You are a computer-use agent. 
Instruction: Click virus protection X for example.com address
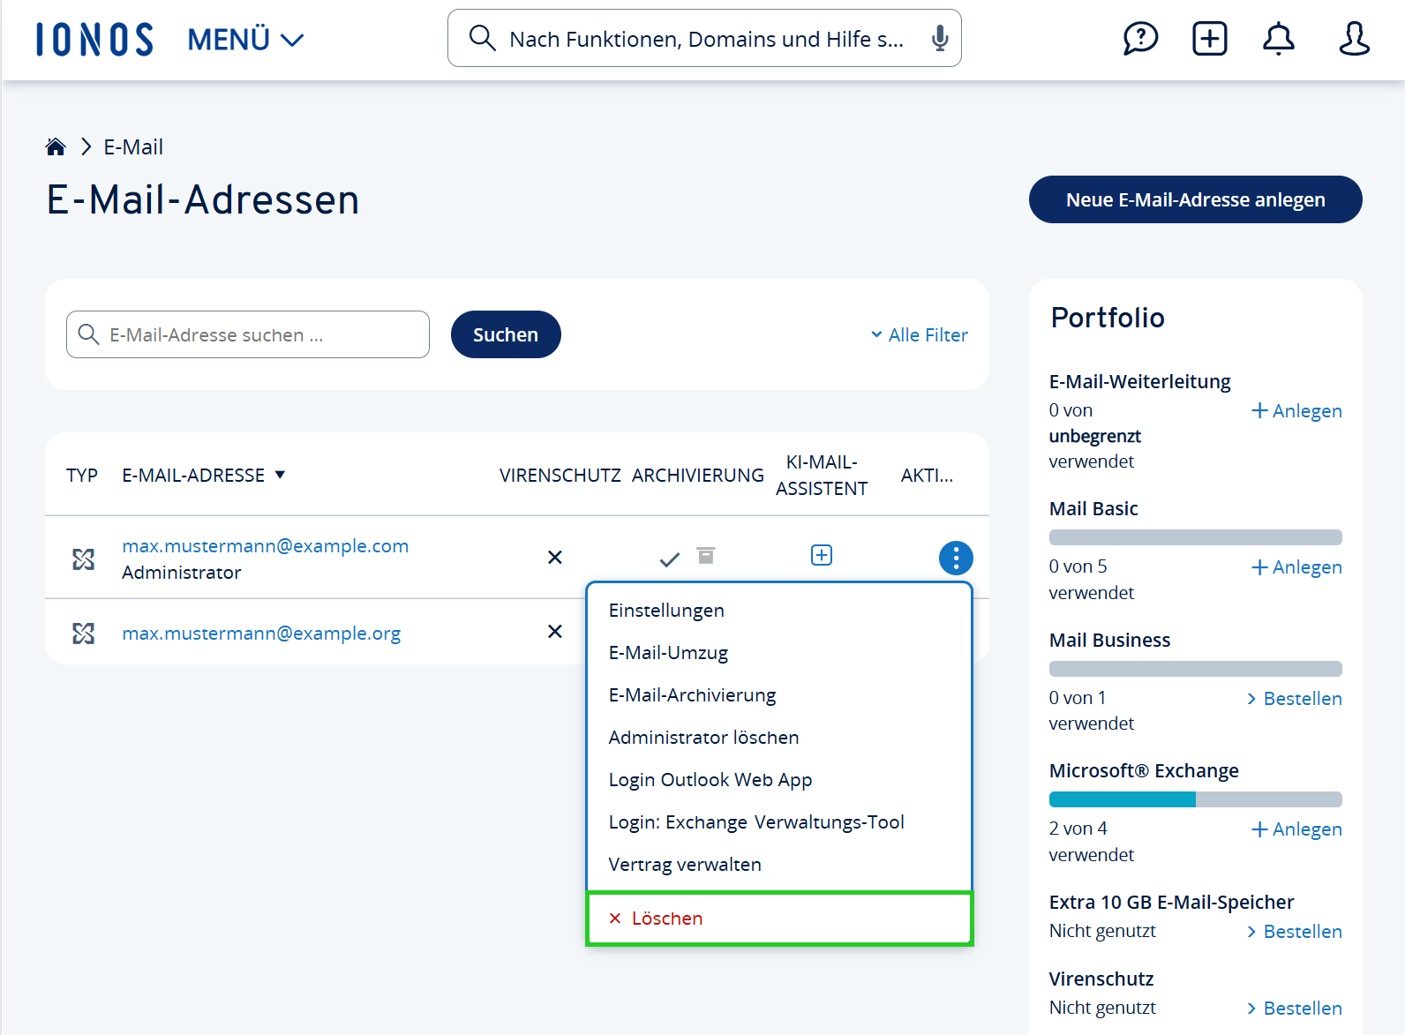point(555,557)
